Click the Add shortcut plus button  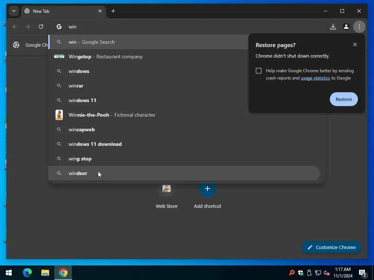coord(207,189)
